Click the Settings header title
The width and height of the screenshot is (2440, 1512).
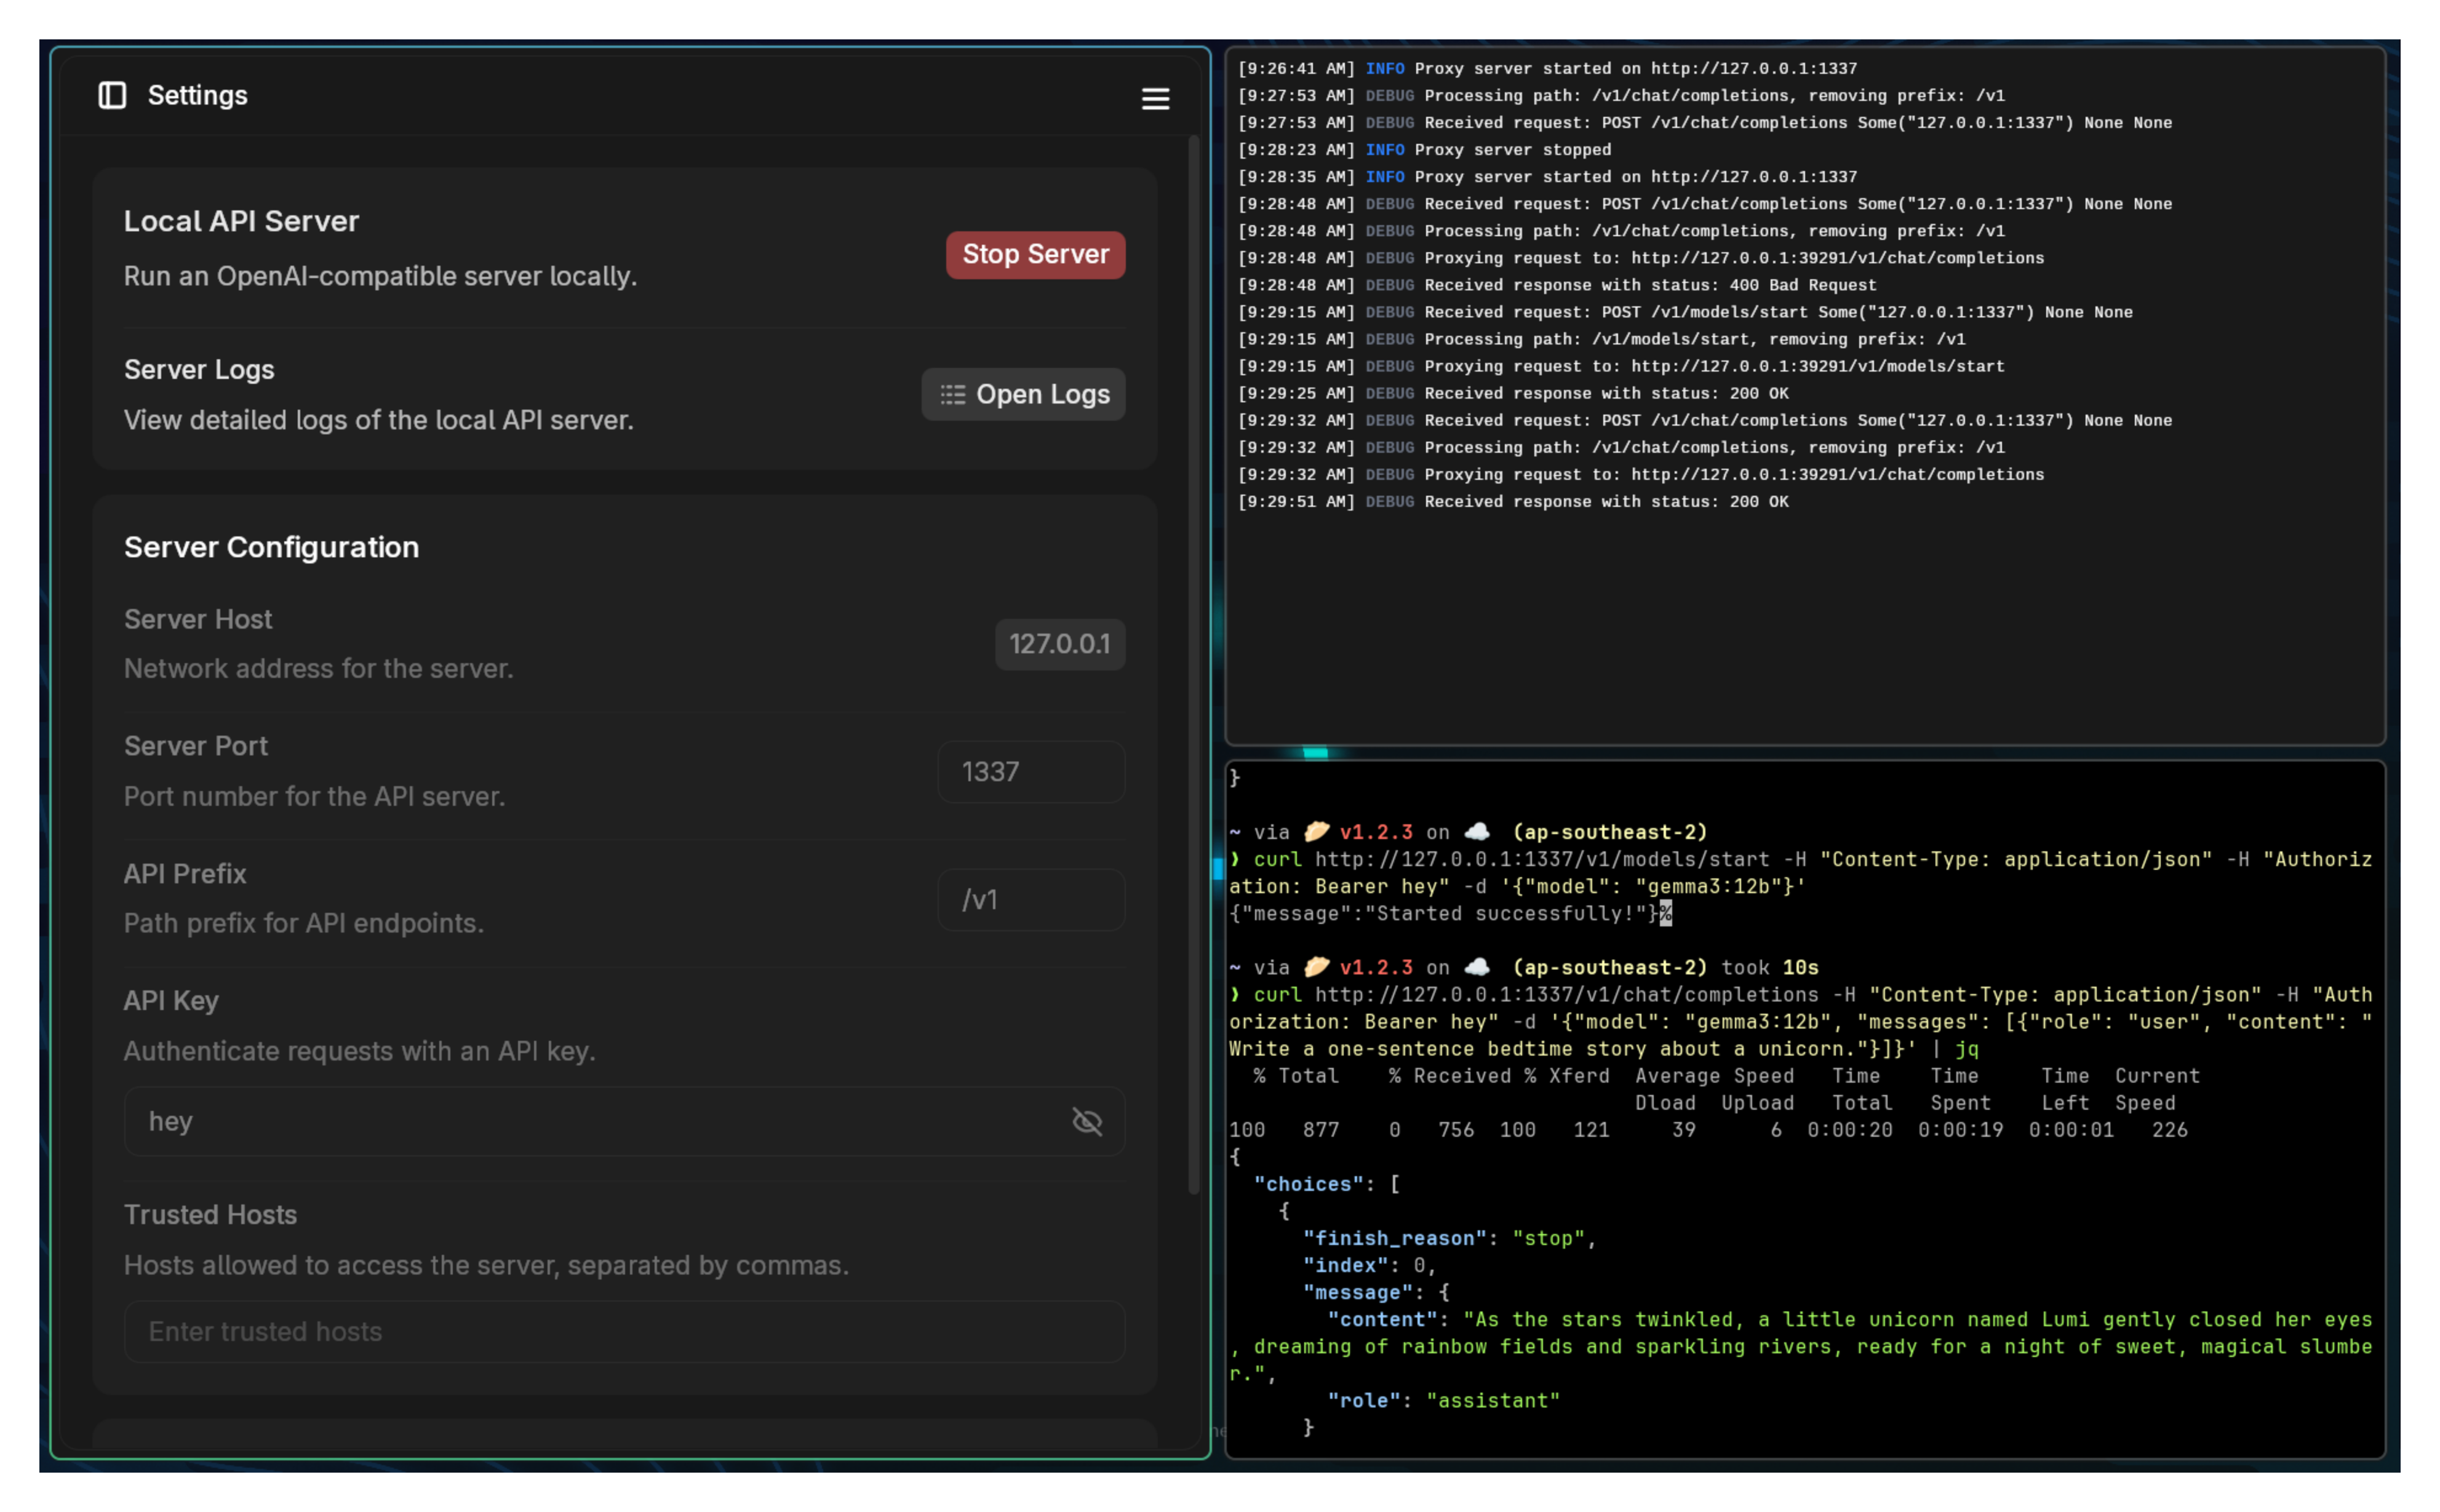coord(197,95)
